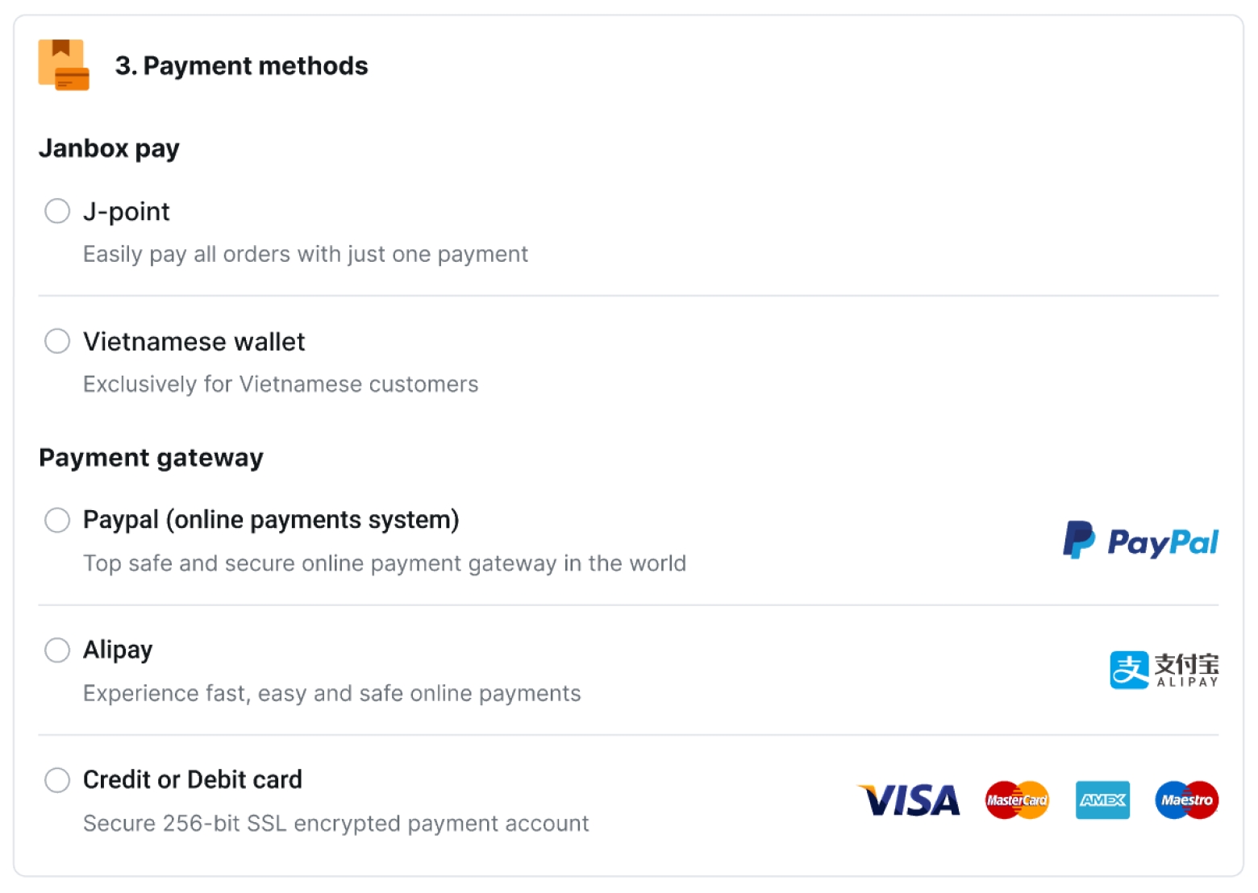Viewport: 1258px width, 893px height.
Task: Click the Maestro card logo
Action: pyautogui.click(x=1186, y=800)
